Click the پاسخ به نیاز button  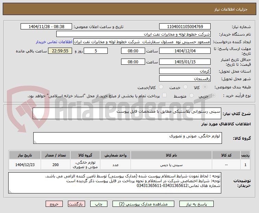[197, 204]
